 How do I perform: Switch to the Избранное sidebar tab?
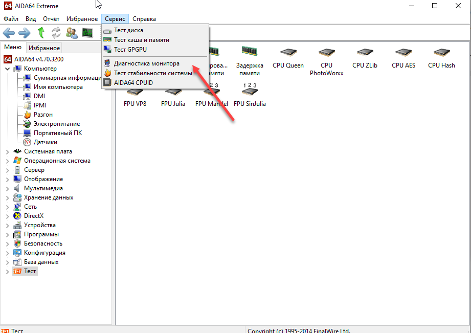tap(44, 48)
